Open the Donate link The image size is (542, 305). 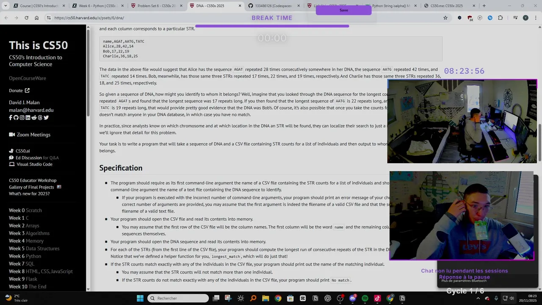tap(19, 90)
